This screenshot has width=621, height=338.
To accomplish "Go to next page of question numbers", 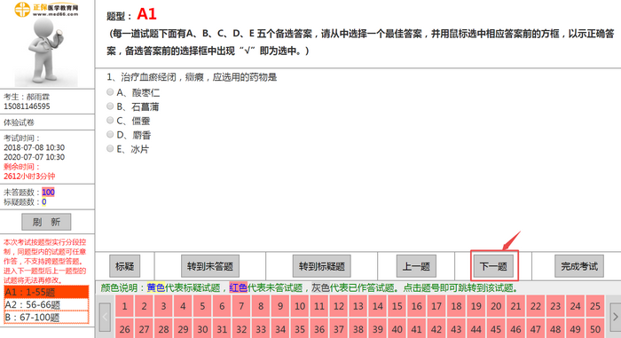I will [615, 317].
